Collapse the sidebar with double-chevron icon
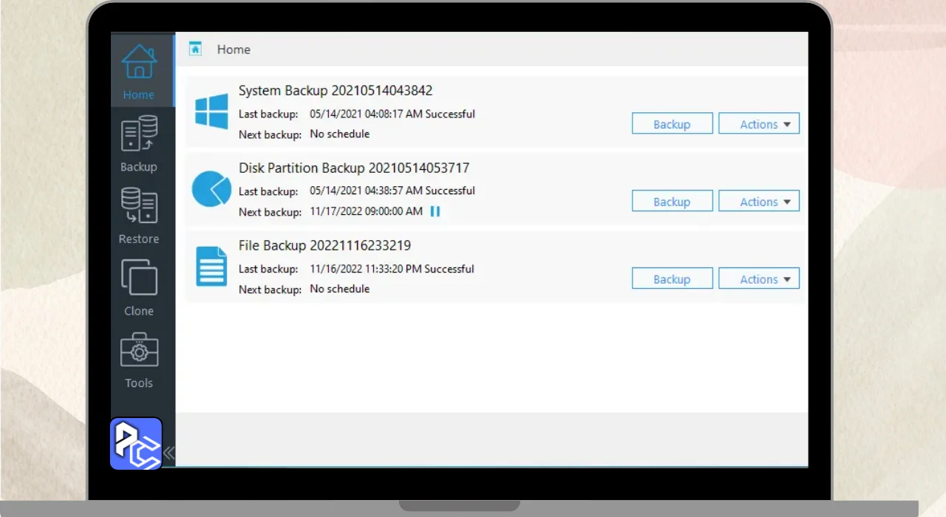 [x=169, y=453]
